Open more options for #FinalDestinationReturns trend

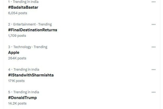click(x=153, y=25)
